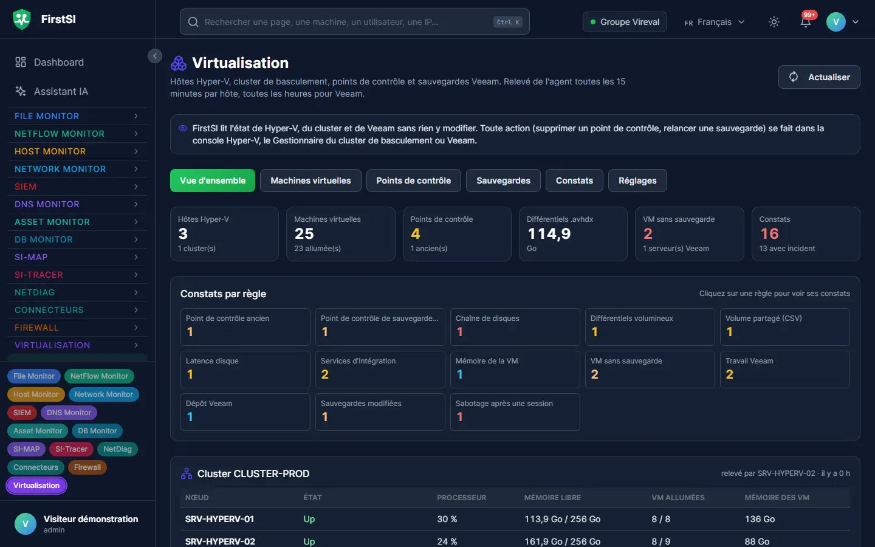Select the Vue d'ensemble tab

(x=213, y=181)
